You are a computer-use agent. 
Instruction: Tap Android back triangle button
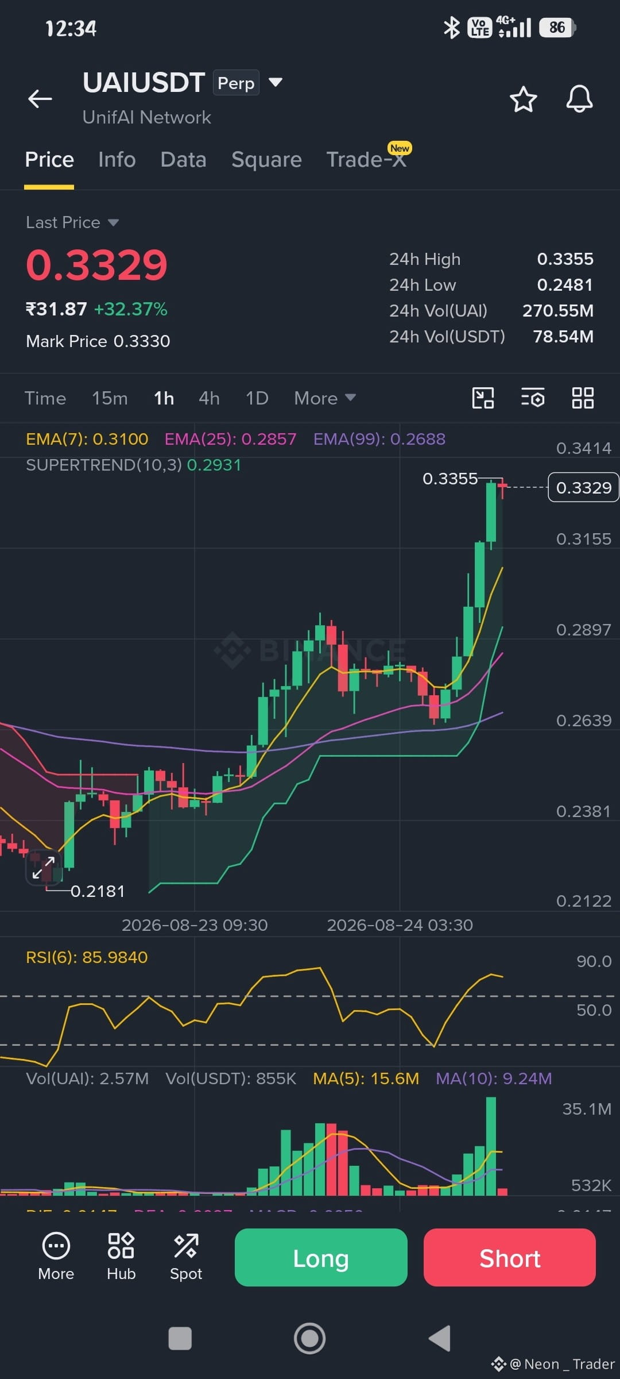[440, 1338]
